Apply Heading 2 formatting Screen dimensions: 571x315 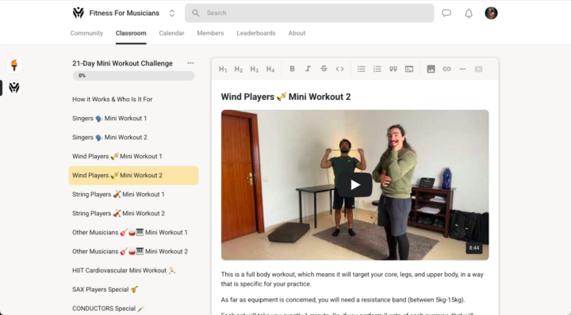coord(239,69)
